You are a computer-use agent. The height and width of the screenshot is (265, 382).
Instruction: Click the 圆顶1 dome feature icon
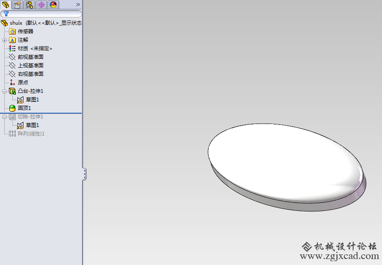pyautogui.click(x=12, y=108)
